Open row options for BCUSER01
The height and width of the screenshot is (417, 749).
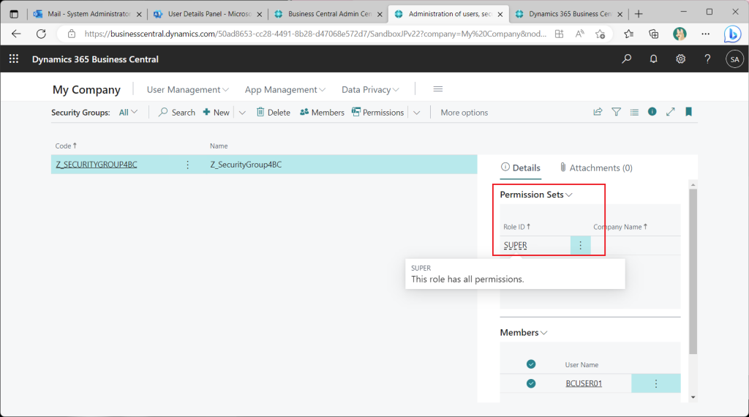[x=656, y=383]
